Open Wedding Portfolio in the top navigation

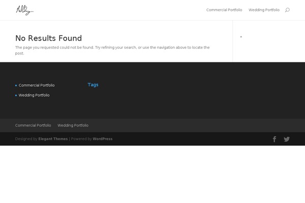[x=264, y=10]
